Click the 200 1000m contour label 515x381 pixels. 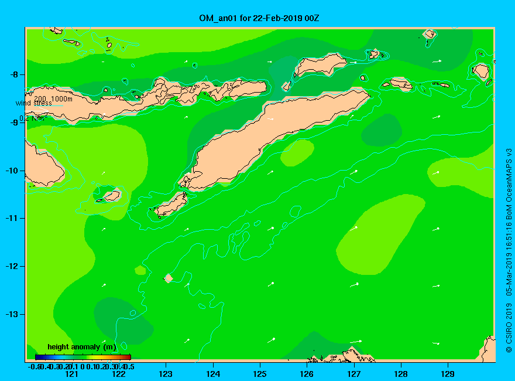tap(53, 98)
